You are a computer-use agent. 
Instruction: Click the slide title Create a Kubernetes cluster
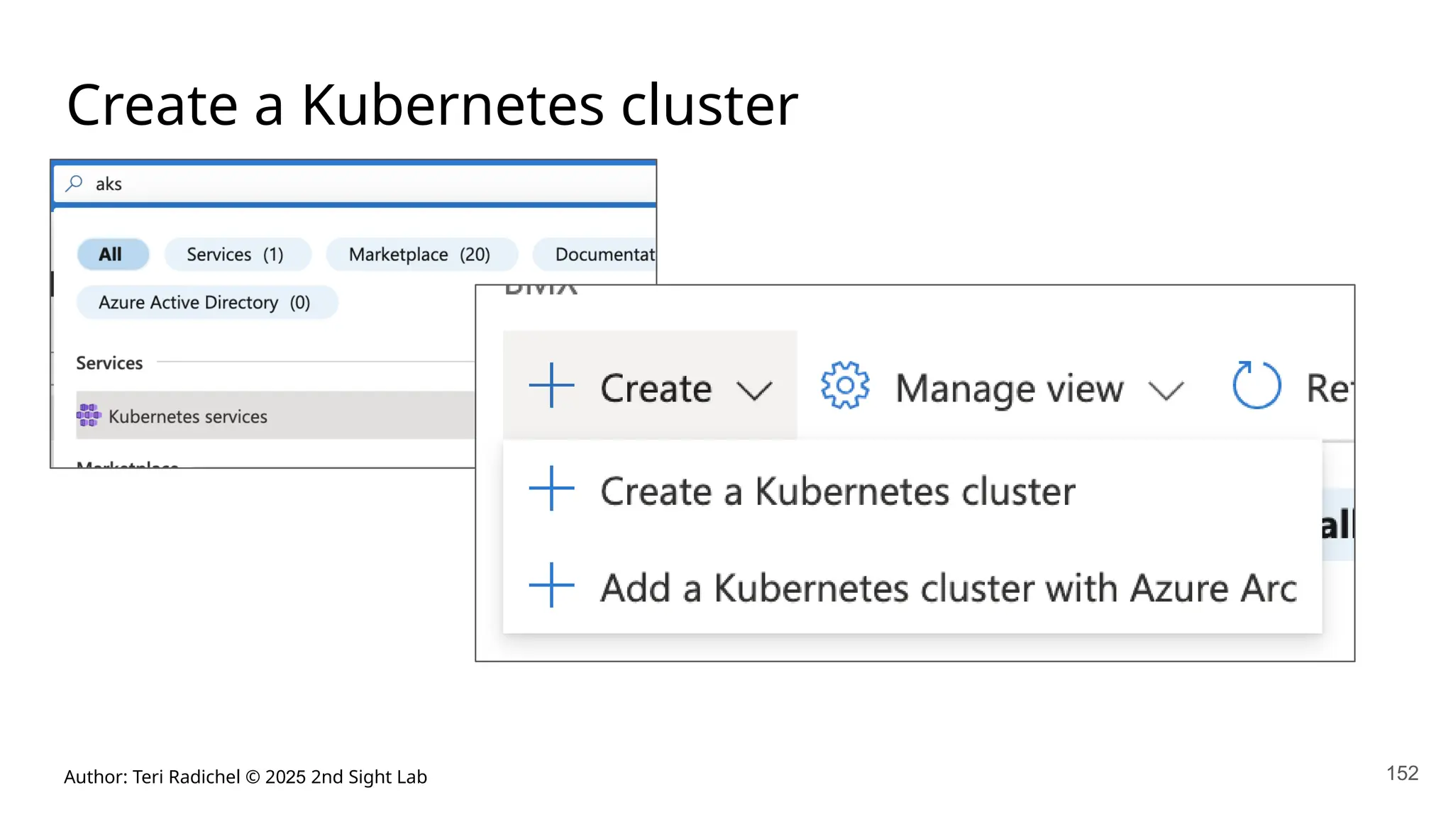(433, 105)
